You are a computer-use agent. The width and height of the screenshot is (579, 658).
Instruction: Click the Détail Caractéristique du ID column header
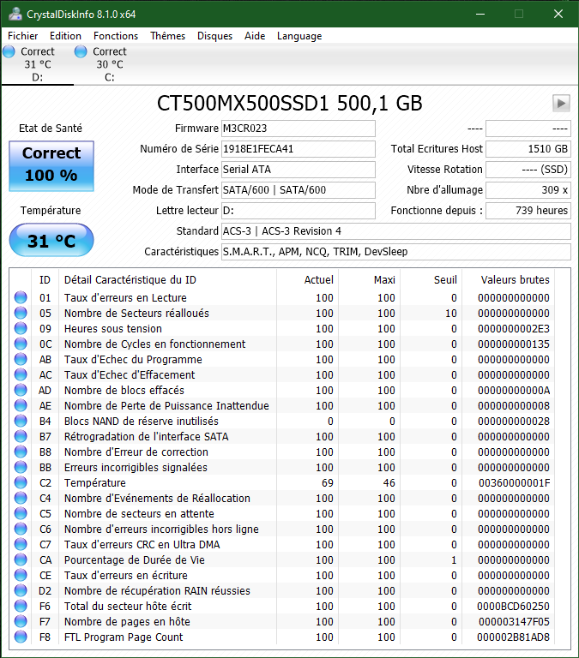167,280
